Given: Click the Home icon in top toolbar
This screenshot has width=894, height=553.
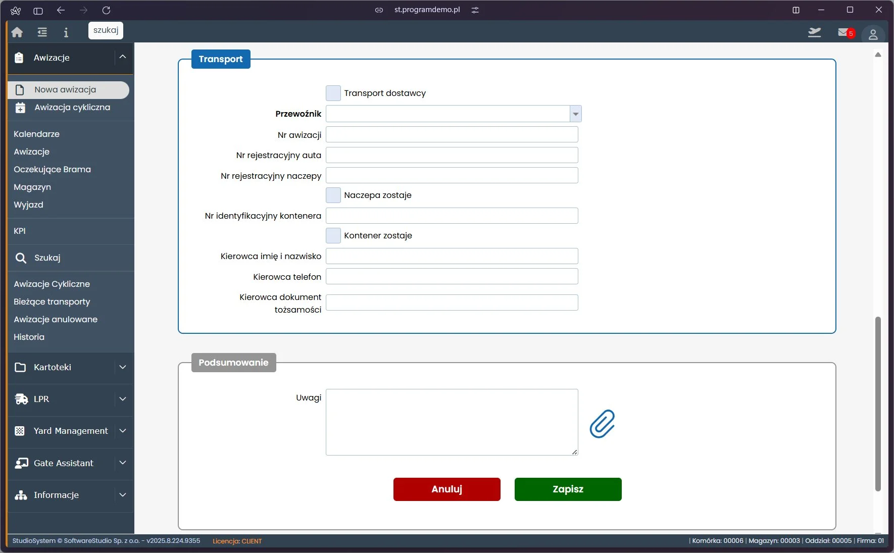Looking at the screenshot, I should coord(17,32).
